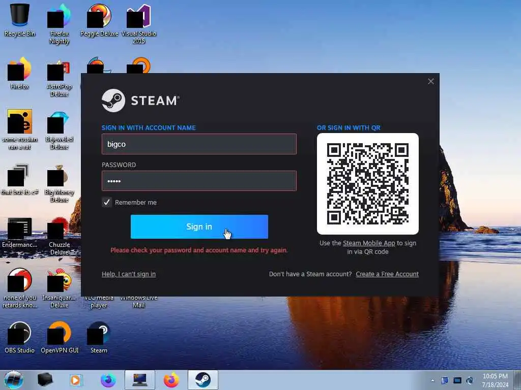Show hidden system tray icons arrow
This screenshot has height=390, width=521.
[x=432, y=380]
